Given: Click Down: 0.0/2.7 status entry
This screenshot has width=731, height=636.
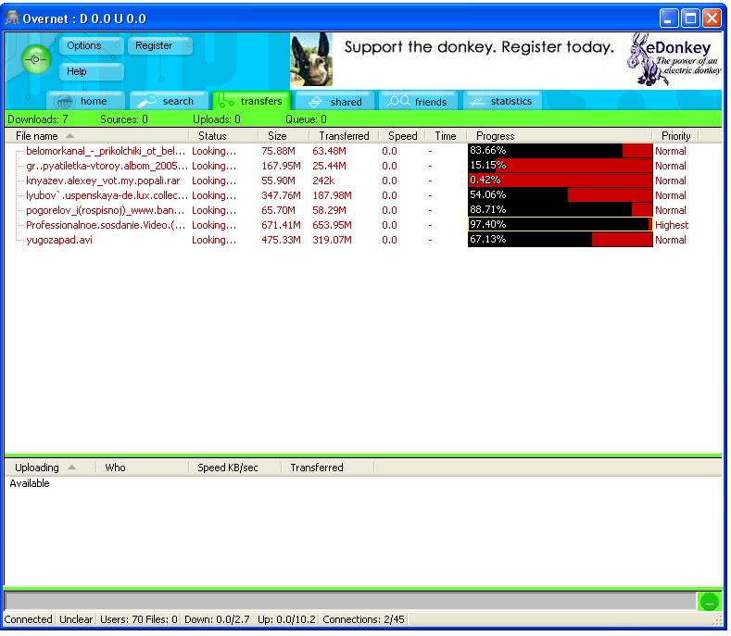Looking at the screenshot, I should [x=217, y=619].
